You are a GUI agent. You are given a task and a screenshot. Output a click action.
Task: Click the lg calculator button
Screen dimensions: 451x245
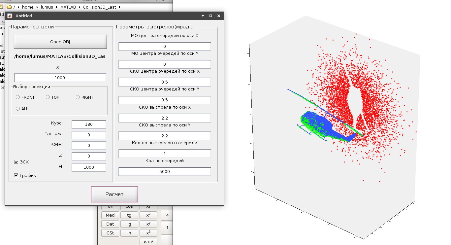click(129, 224)
